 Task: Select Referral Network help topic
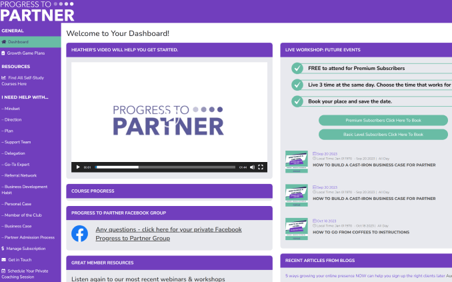point(19,175)
